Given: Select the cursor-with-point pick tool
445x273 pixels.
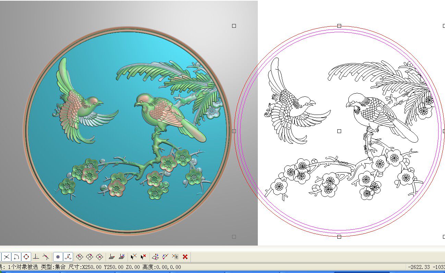Looking at the screenshot, I should click(134, 257).
